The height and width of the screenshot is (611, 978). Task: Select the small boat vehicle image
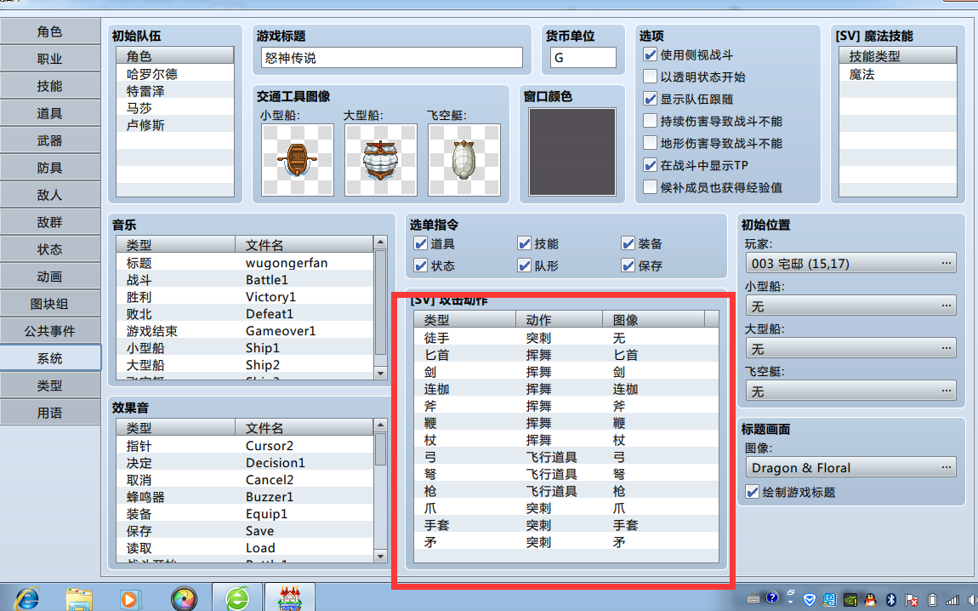coord(298,160)
